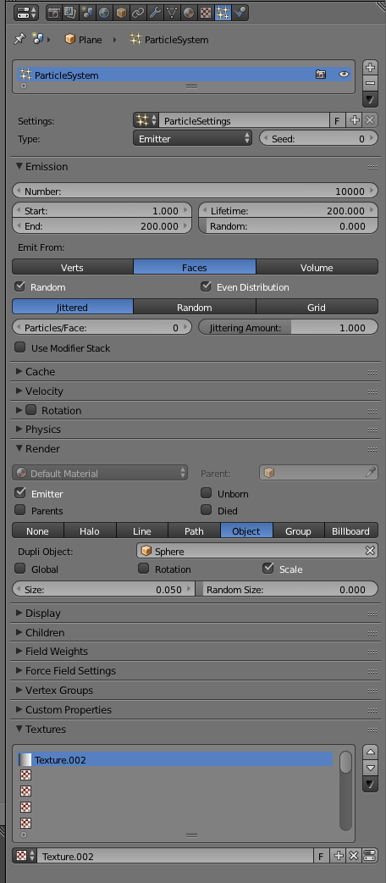Add a new particle system with plus
Viewport: 386px width, 883px height.
[370, 68]
